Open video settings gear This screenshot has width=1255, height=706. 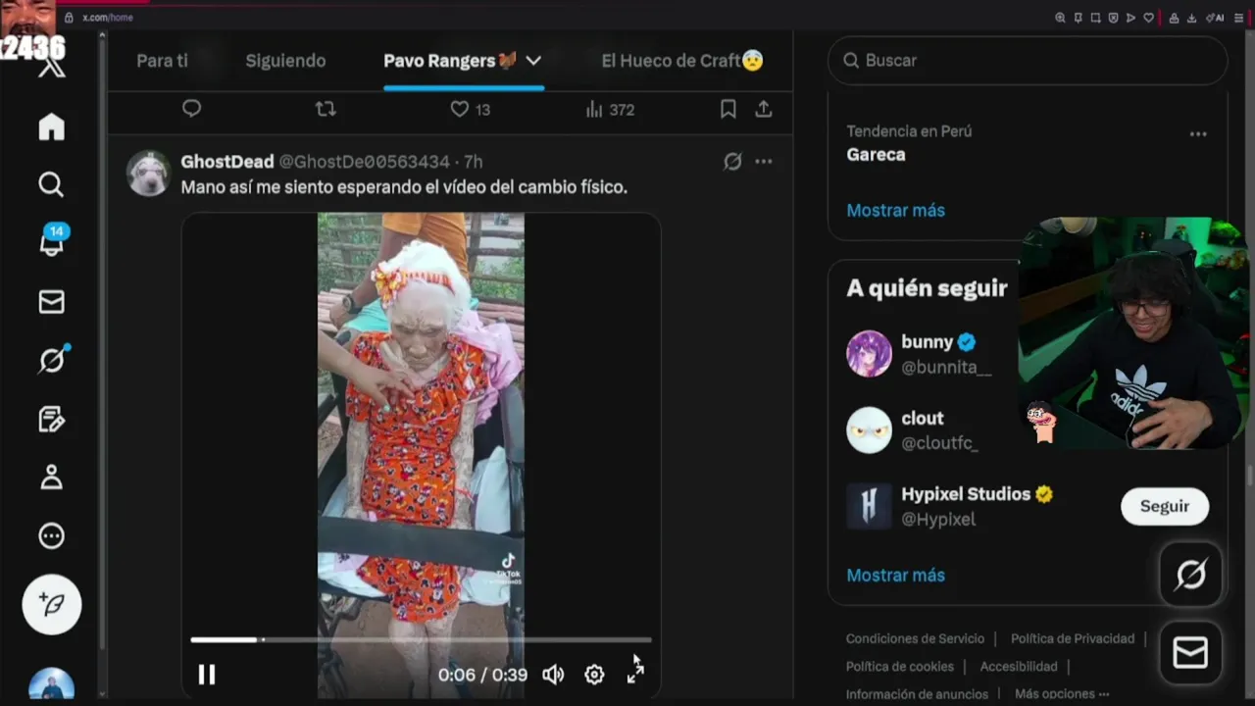594,675
